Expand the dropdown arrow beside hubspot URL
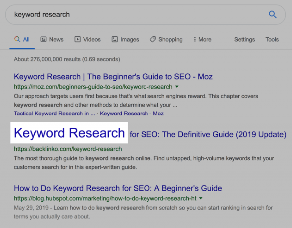The image size is (292, 228). [x=201, y=198]
